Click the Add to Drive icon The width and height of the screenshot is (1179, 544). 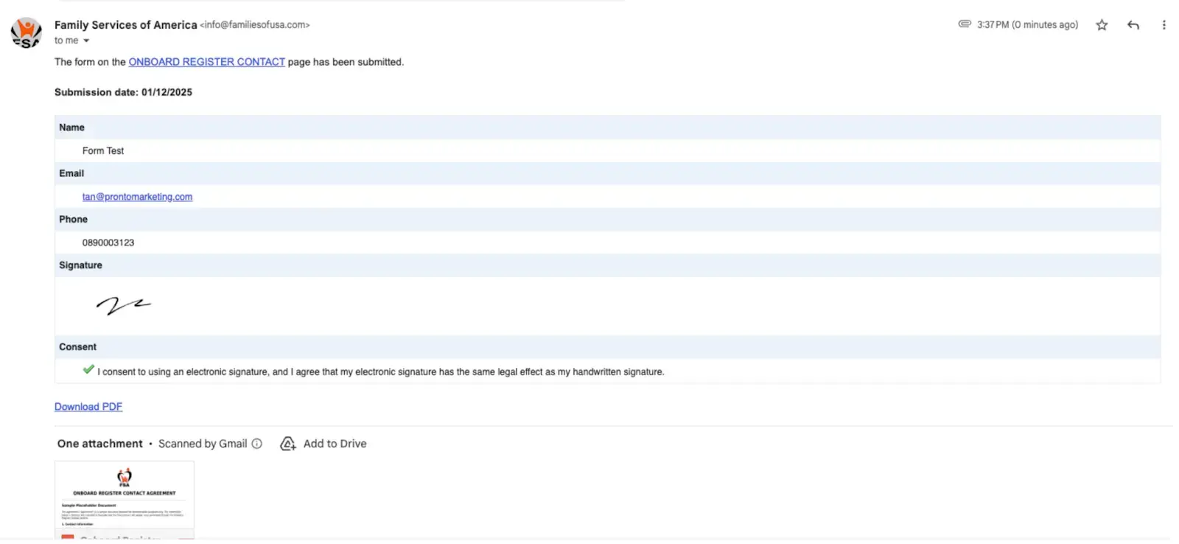[x=288, y=444]
